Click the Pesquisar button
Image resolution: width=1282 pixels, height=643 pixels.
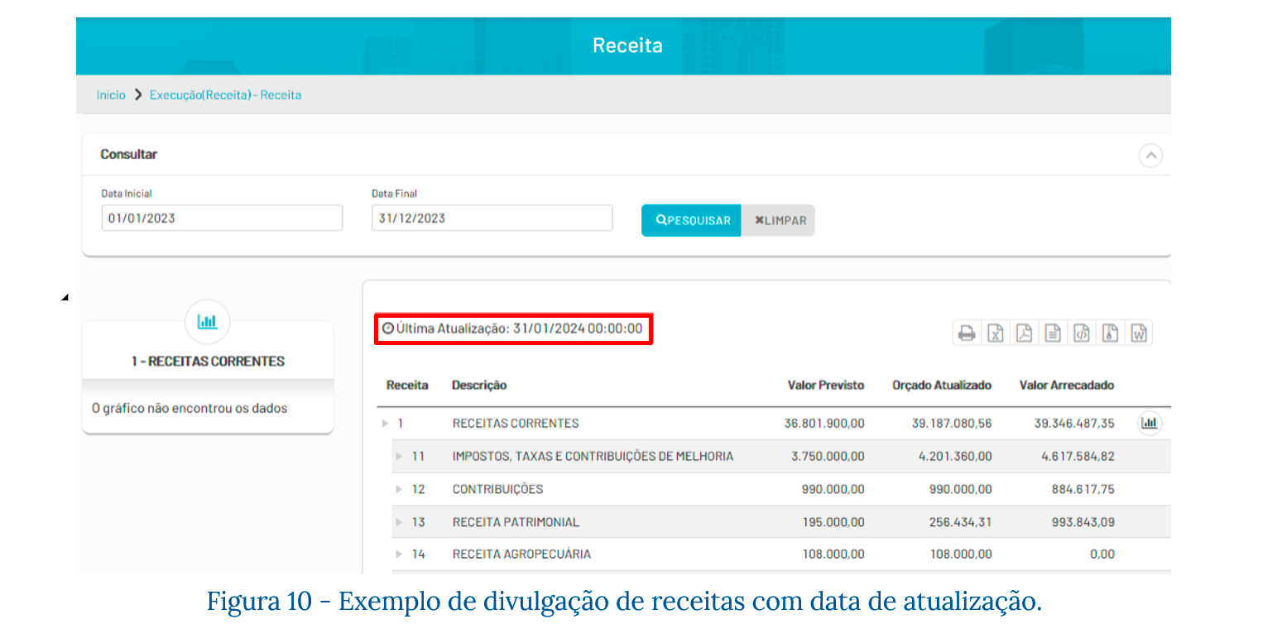[x=691, y=221]
